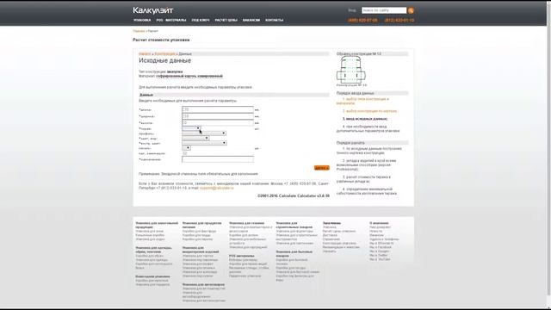Toggle the checkbox below the печать dropdown
551x310 pixels.
pos(185,153)
